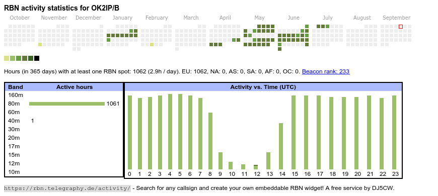Click the 160m band row label
Viewport: 438px width, 196px height.
pyautogui.click(x=16, y=95)
